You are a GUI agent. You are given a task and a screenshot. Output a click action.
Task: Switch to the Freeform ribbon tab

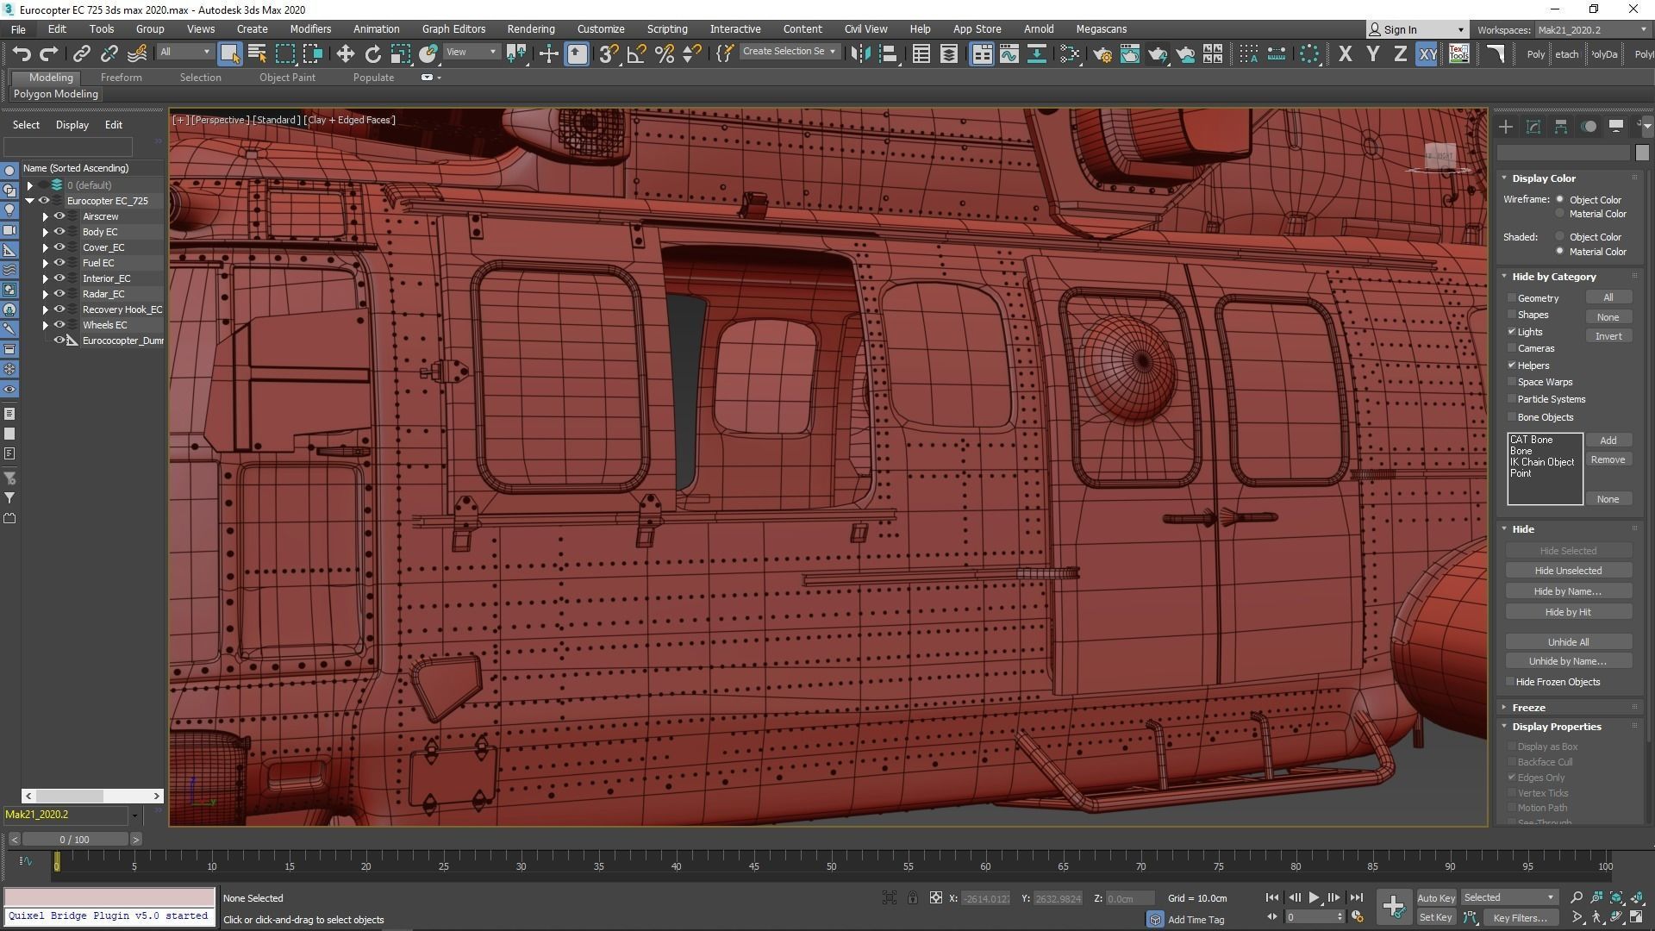(x=121, y=77)
